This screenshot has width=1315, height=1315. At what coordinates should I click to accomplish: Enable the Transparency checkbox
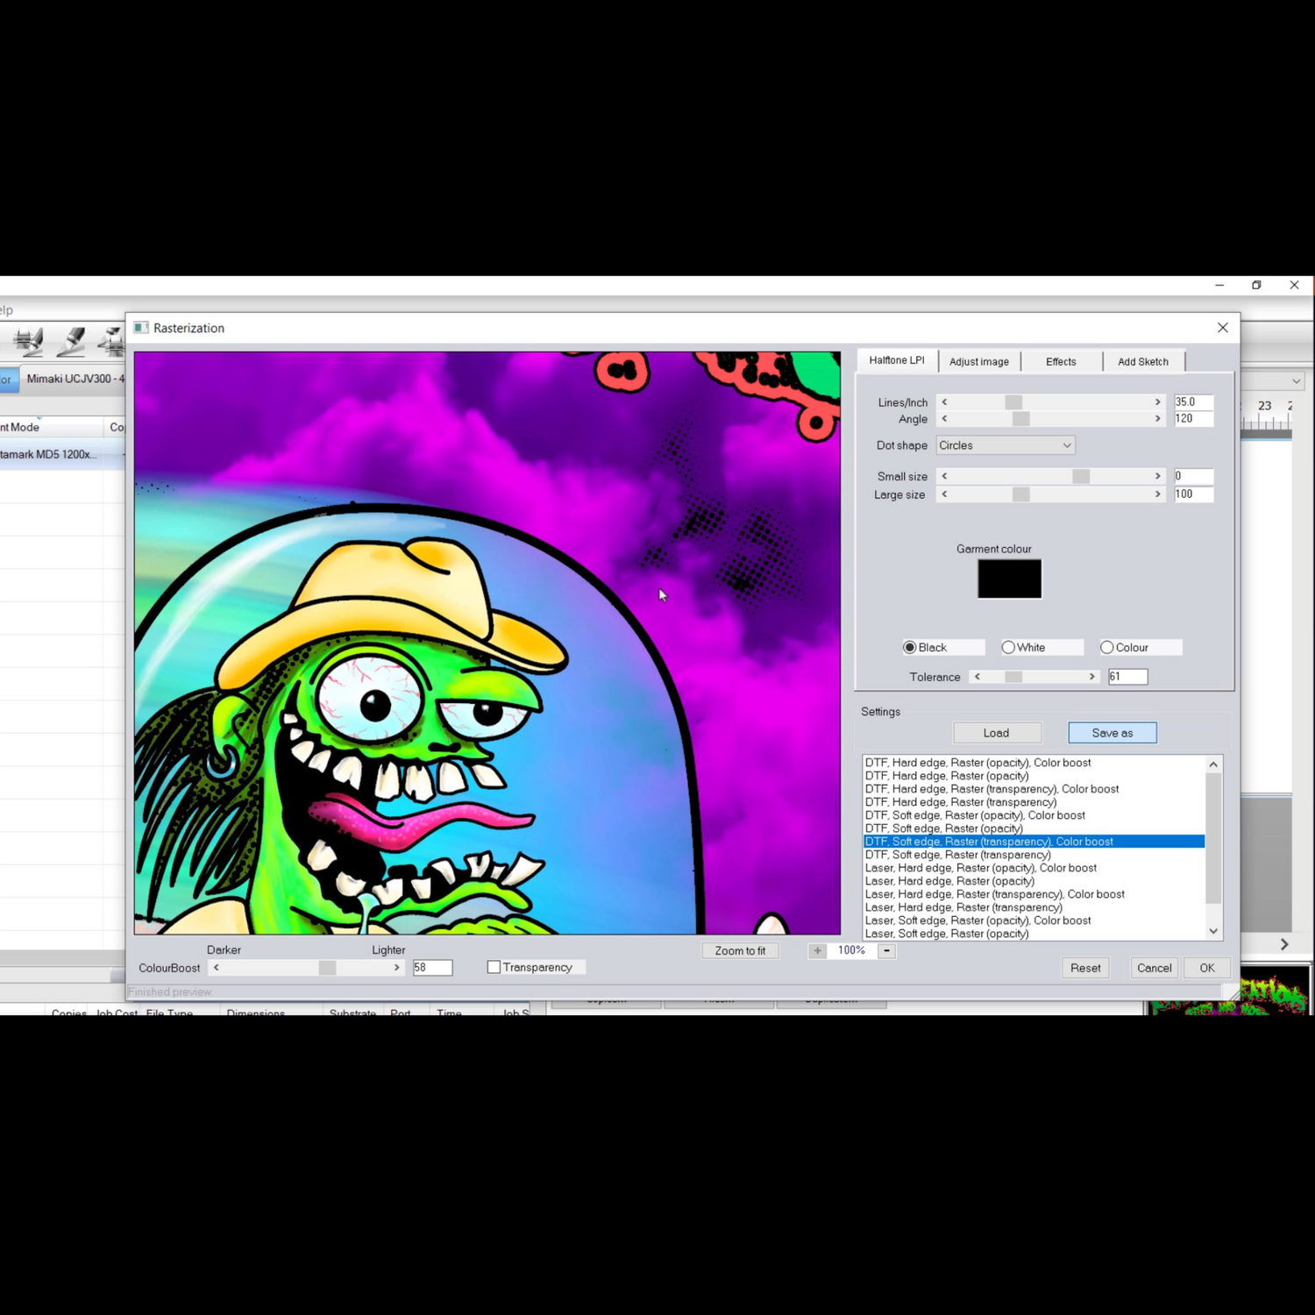[x=494, y=967]
